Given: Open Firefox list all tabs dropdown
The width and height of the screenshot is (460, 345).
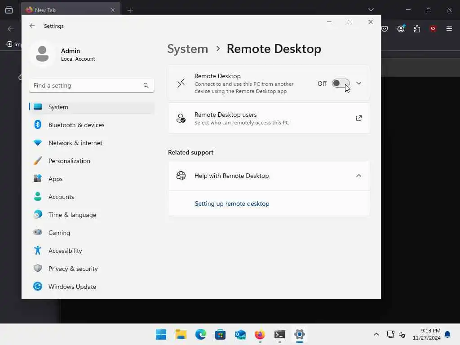Looking at the screenshot, I should pyautogui.click(x=371, y=10).
